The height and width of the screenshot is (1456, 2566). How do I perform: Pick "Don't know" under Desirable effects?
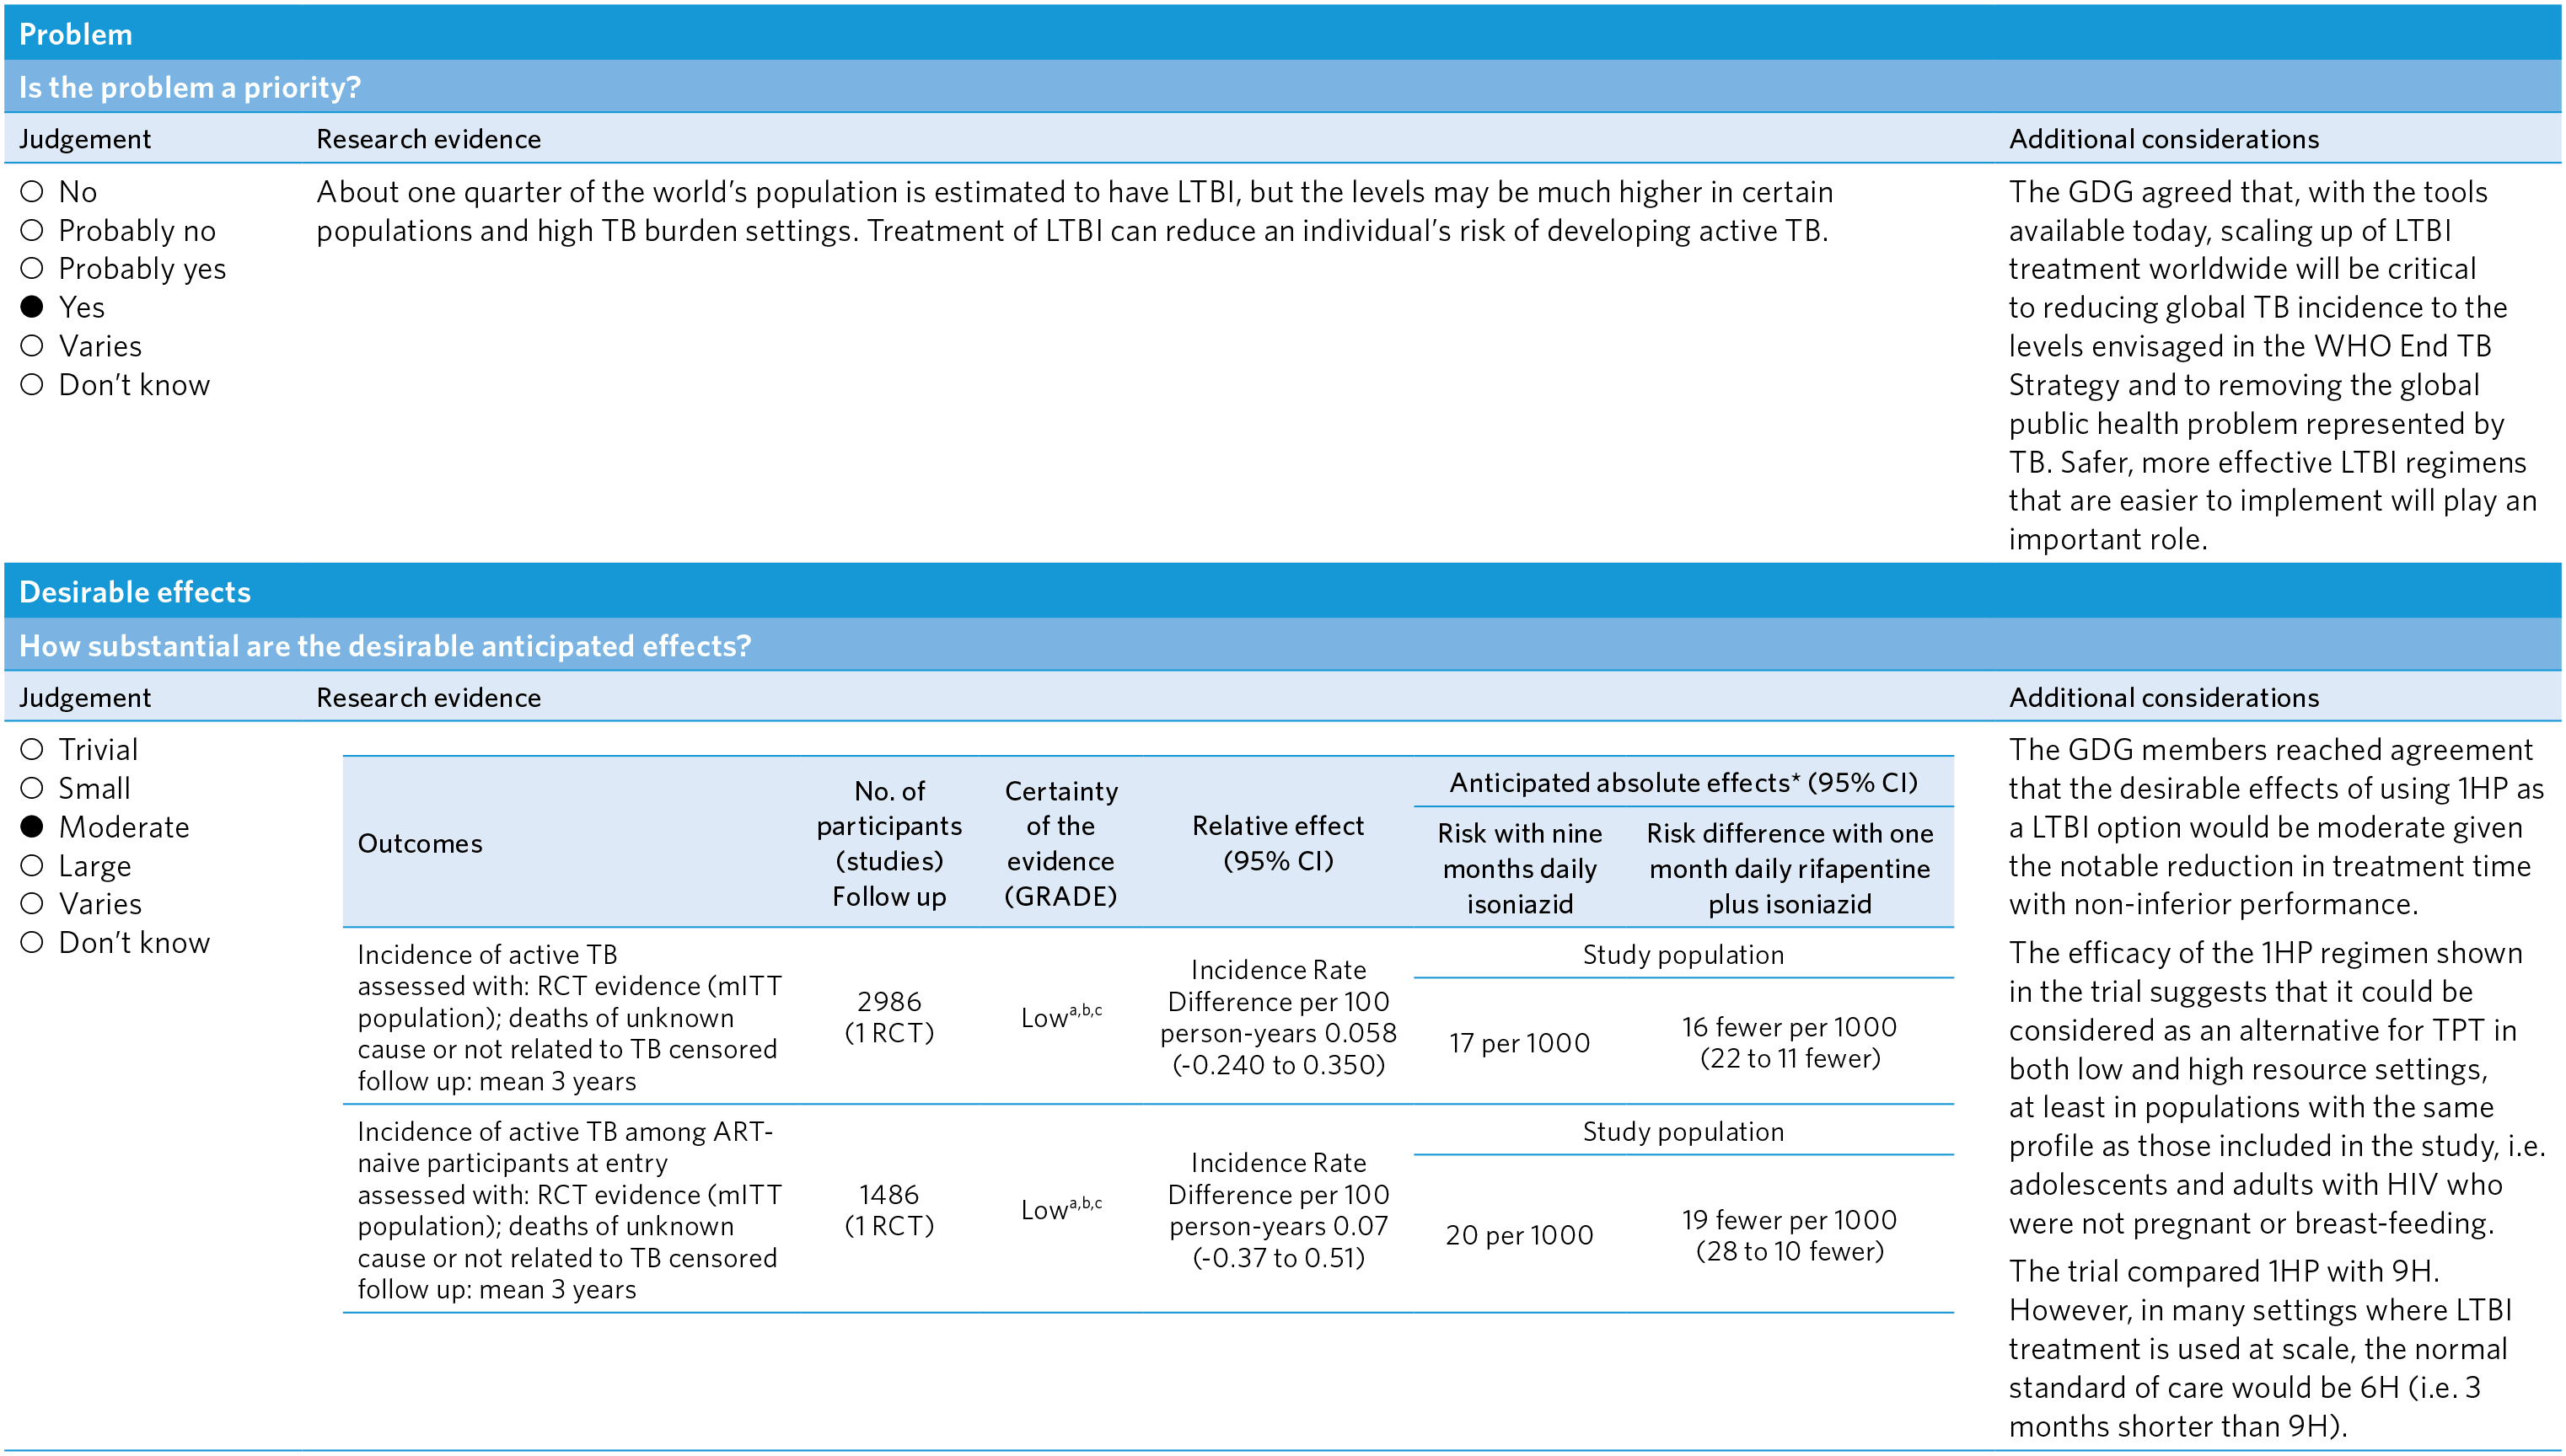31,941
